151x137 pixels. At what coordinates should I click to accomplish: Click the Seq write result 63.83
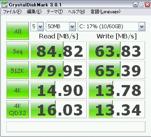point(117,50)
